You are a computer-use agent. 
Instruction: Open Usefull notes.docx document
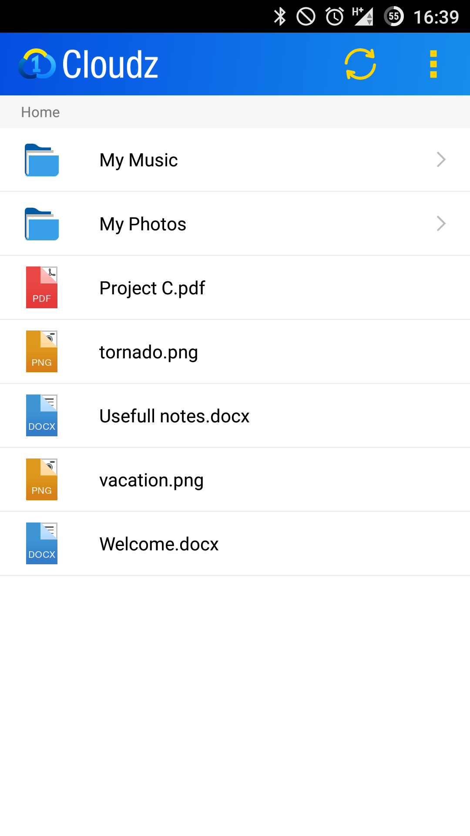click(174, 416)
